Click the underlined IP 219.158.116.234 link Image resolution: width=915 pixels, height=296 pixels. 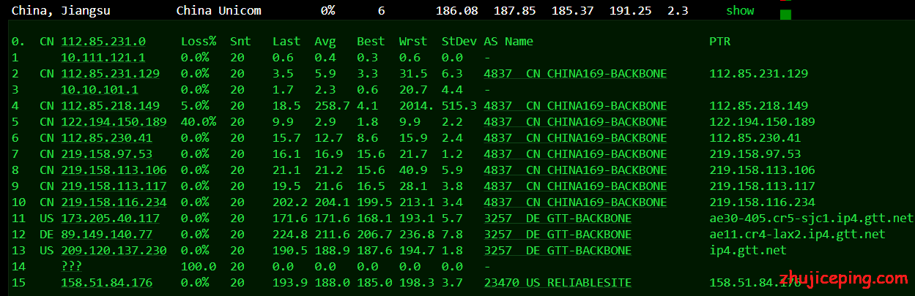(x=114, y=202)
